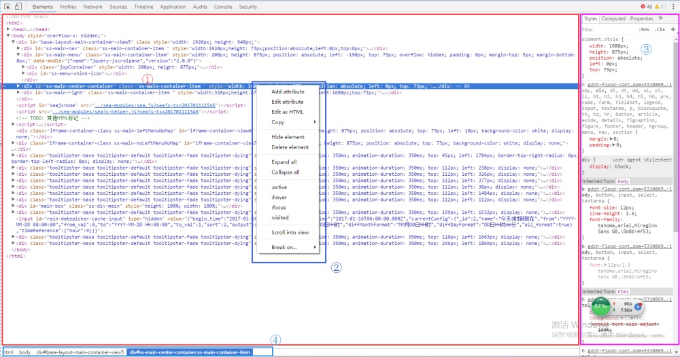This screenshot has width=680, height=357.
Task: Select div#ss-main-center-container breadcrumb
Action: (190, 352)
